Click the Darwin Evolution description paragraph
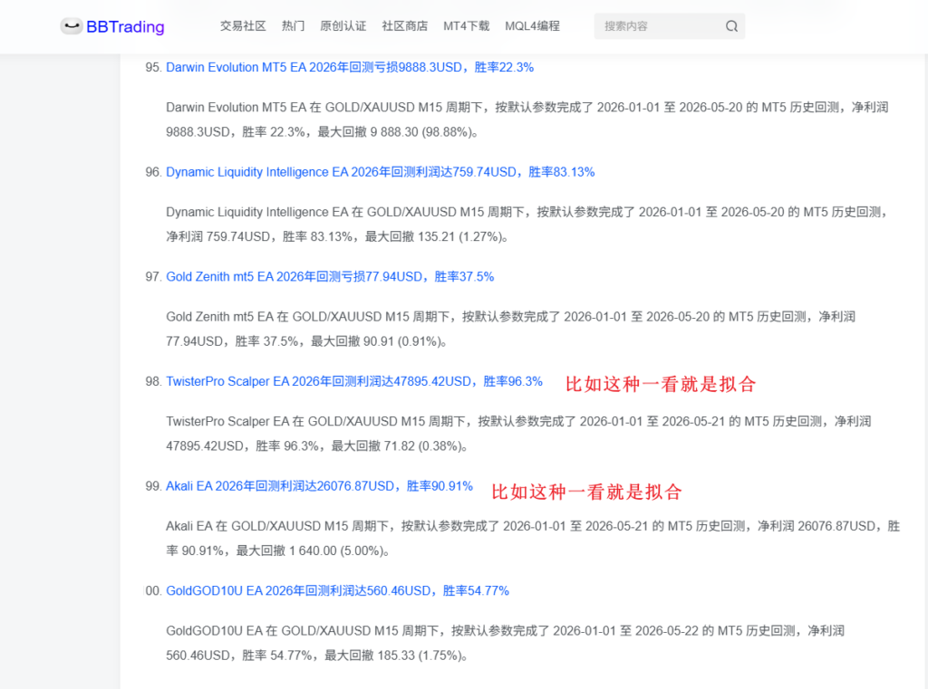928x689 pixels. [527, 120]
